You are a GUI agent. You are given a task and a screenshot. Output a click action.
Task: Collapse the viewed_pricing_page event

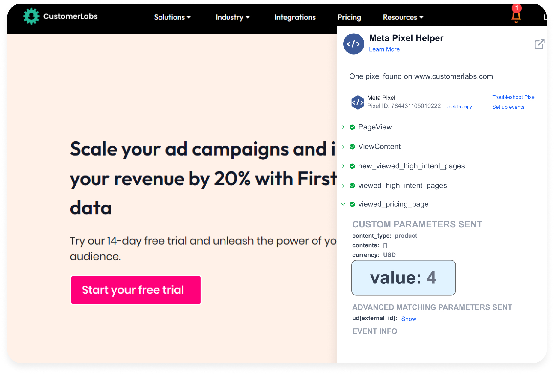pos(343,204)
